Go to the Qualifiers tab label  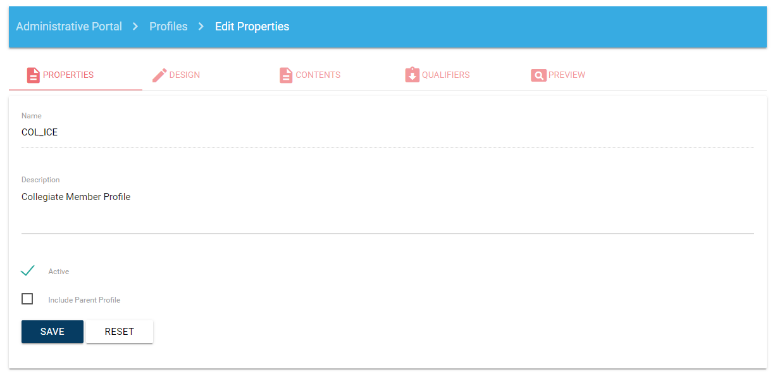445,75
